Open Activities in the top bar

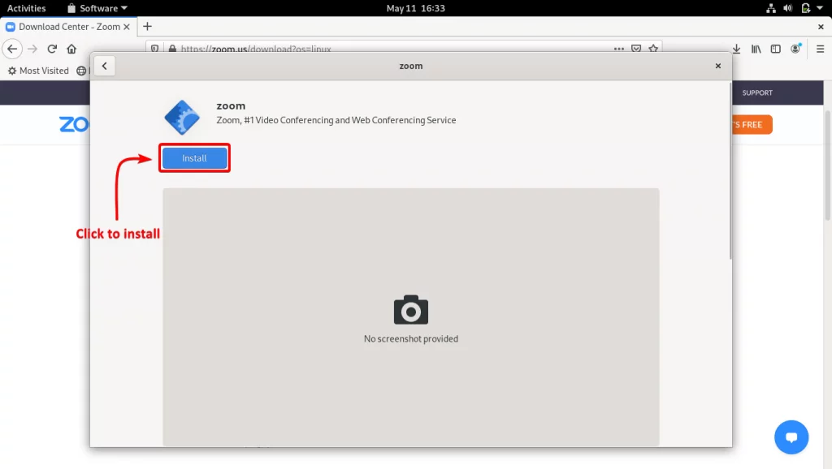27,7
